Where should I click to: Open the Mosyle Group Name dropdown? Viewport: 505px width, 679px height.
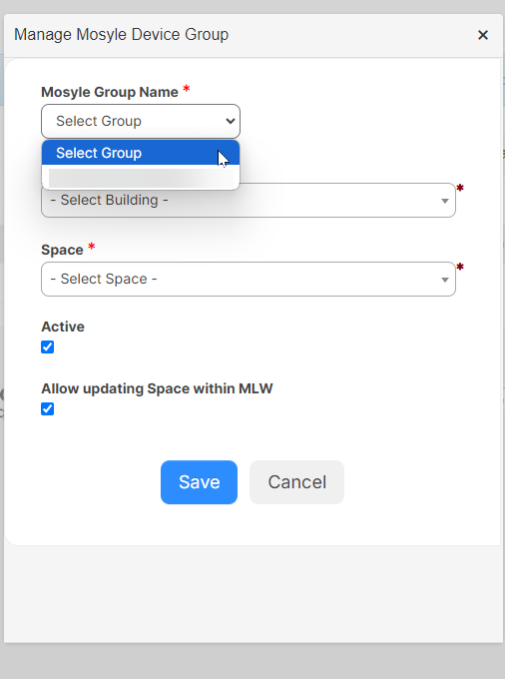point(141,121)
